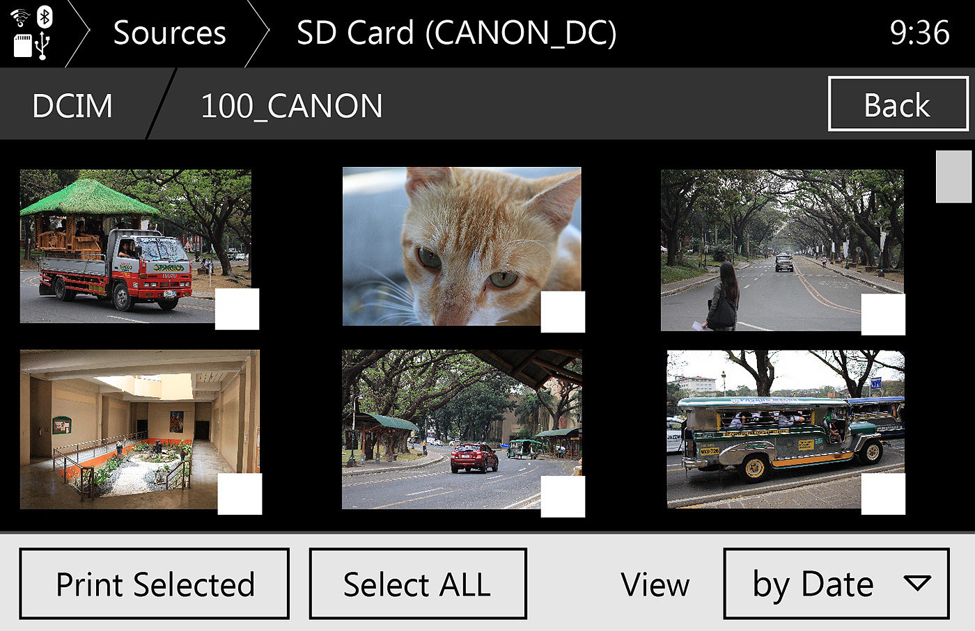Click Select ALL
The height and width of the screenshot is (631, 975).
pyautogui.click(x=417, y=584)
